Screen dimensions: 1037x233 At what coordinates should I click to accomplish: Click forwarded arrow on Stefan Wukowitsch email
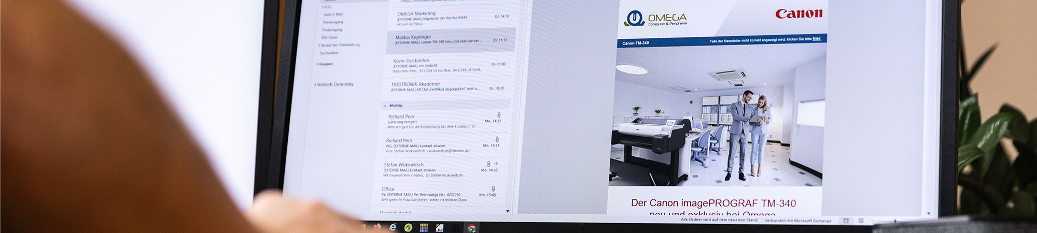point(495,164)
